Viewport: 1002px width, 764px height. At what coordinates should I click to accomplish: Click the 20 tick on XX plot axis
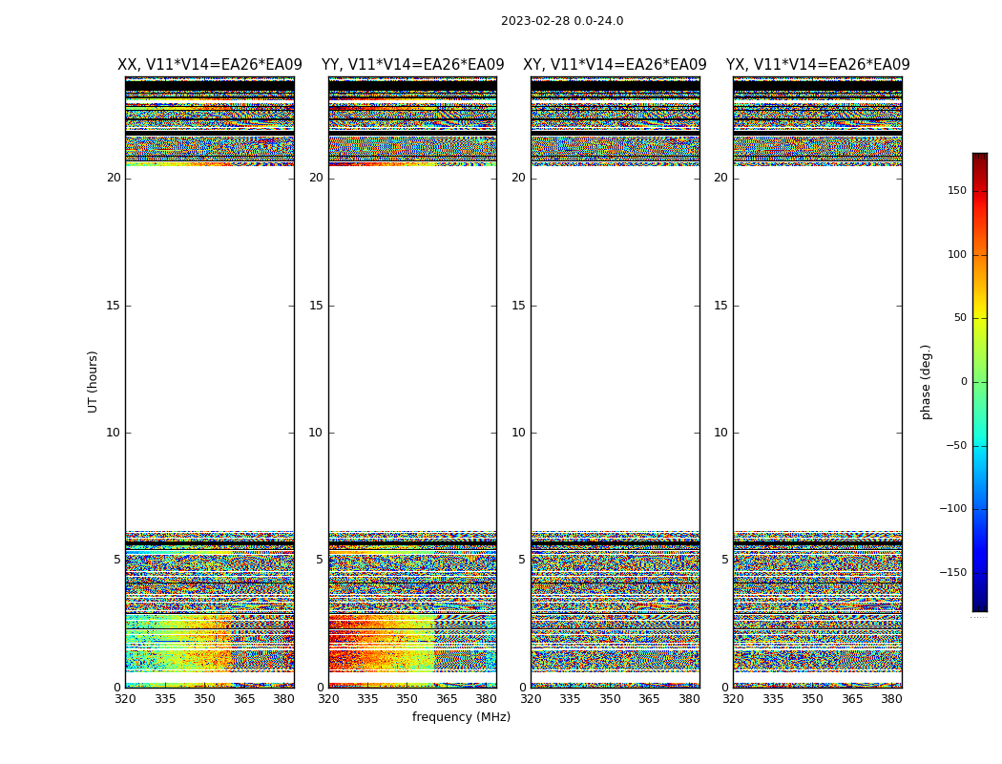click(x=114, y=178)
